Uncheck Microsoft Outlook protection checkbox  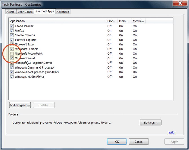point(12,49)
